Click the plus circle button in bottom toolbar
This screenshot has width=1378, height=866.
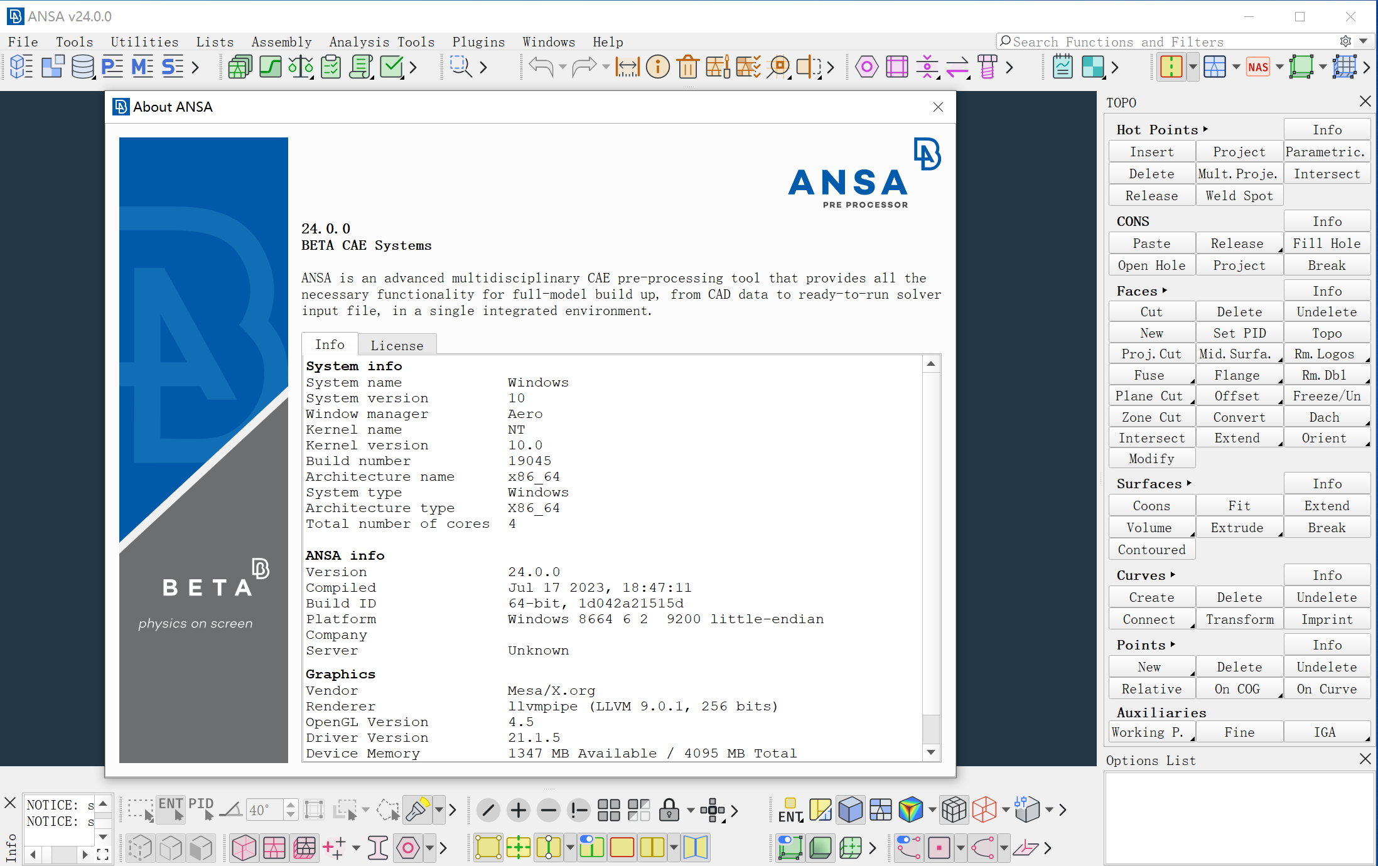[x=519, y=810]
